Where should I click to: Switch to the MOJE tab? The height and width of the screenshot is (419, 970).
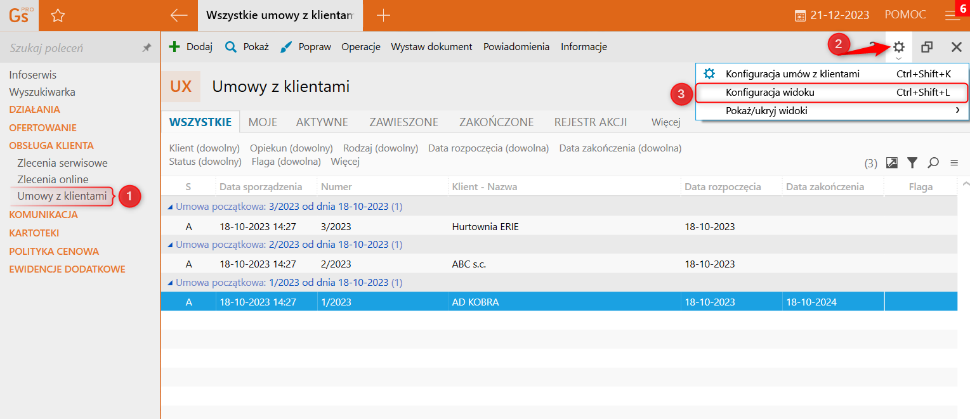(x=263, y=122)
